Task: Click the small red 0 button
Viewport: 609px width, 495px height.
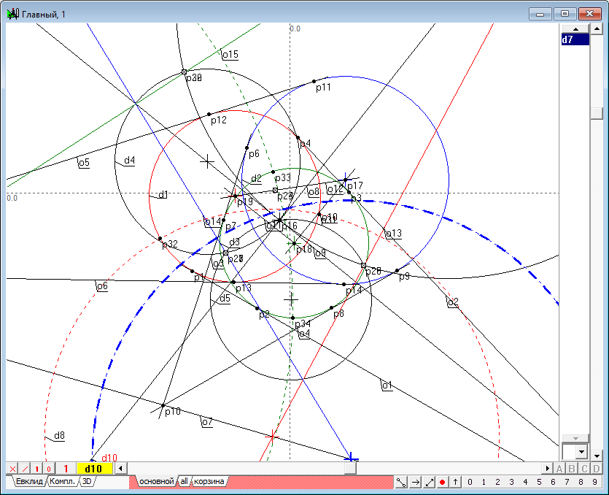Action: (49, 469)
